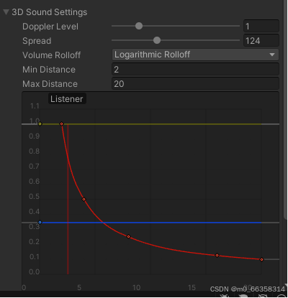Adjust the Doppler Level slider handle
This screenshot has width=288, height=298.
(139, 26)
